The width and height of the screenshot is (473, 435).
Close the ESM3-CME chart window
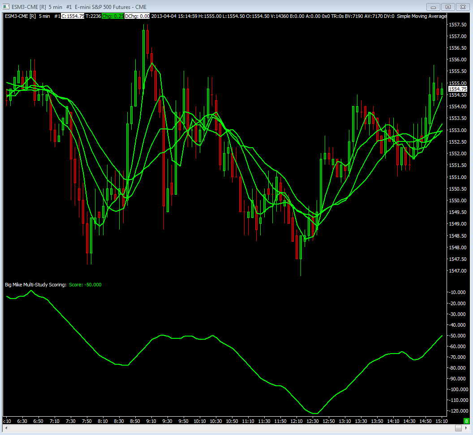click(x=463, y=7)
